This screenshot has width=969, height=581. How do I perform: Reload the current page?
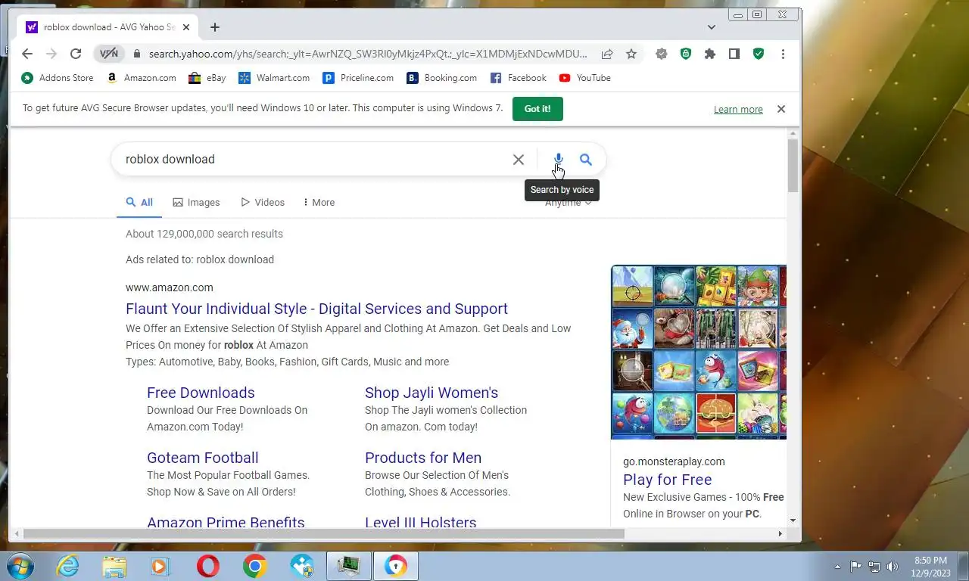[x=76, y=54]
